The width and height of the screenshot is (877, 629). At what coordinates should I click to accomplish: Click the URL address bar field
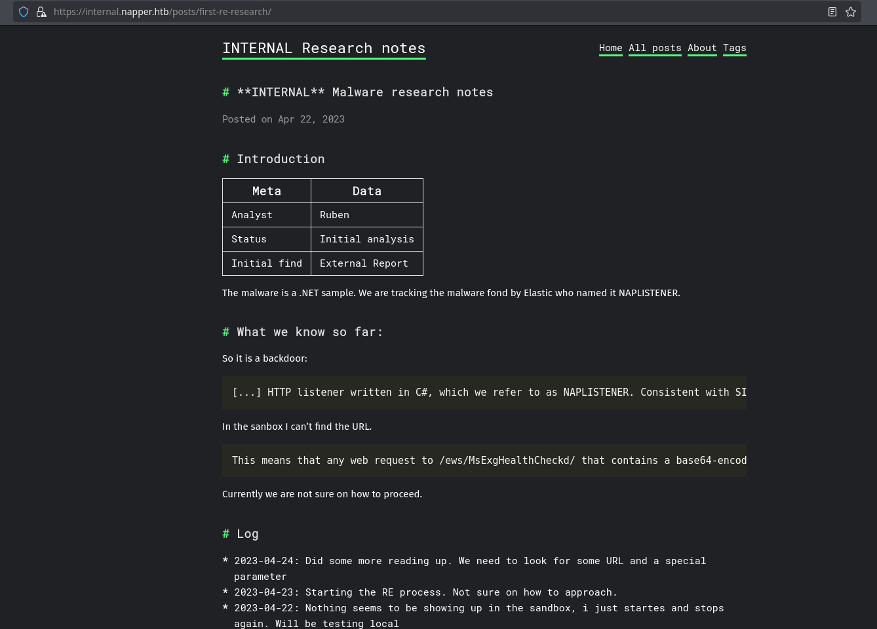[x=437, y=12]
